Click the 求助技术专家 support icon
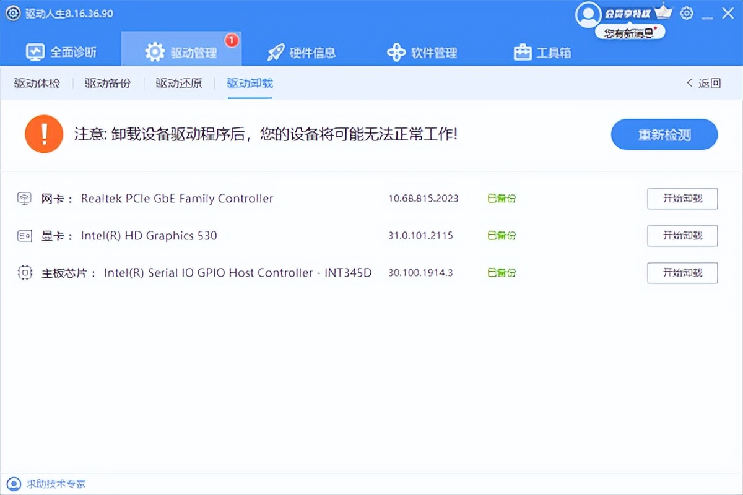This screenshot has width=743, height=495. coord(14,483)
